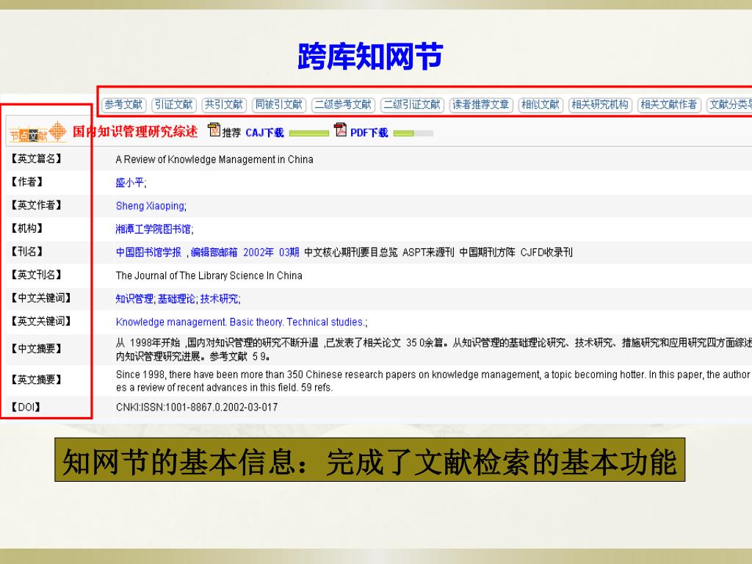
Task: Select the 【机构】 field label
Action: click(x=27, y=228)
